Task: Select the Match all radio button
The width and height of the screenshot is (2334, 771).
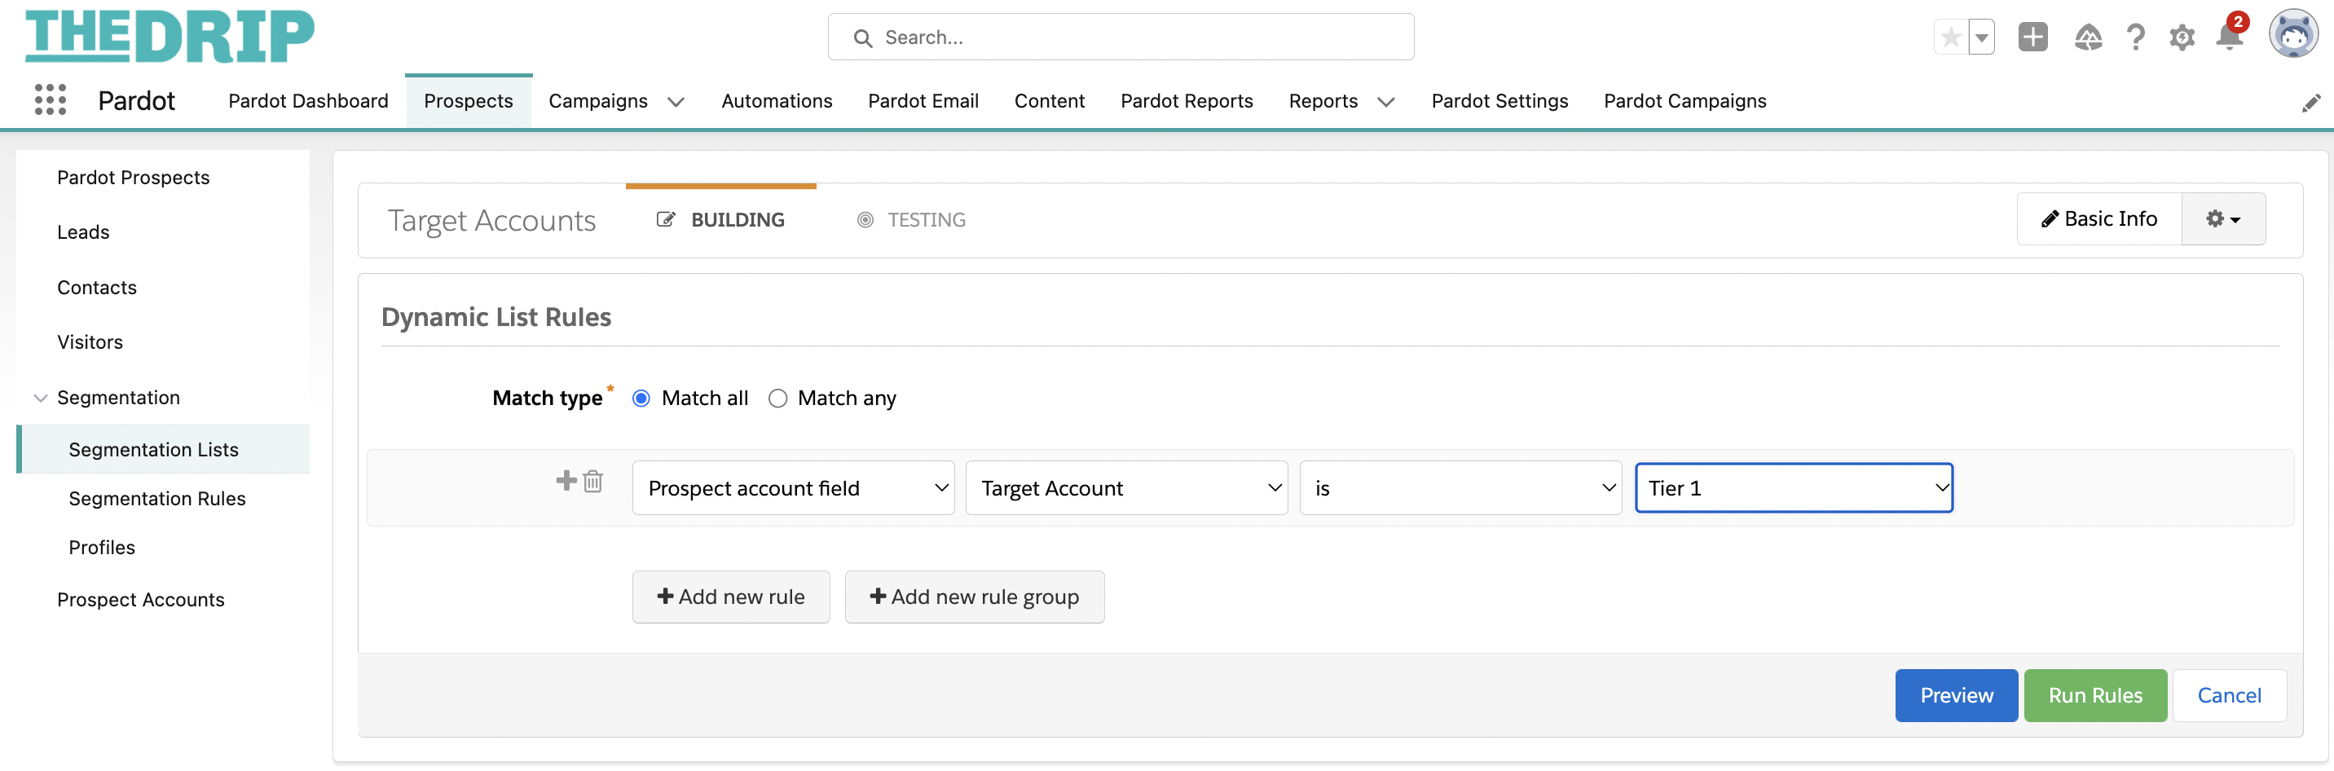Action: point(641,399)
